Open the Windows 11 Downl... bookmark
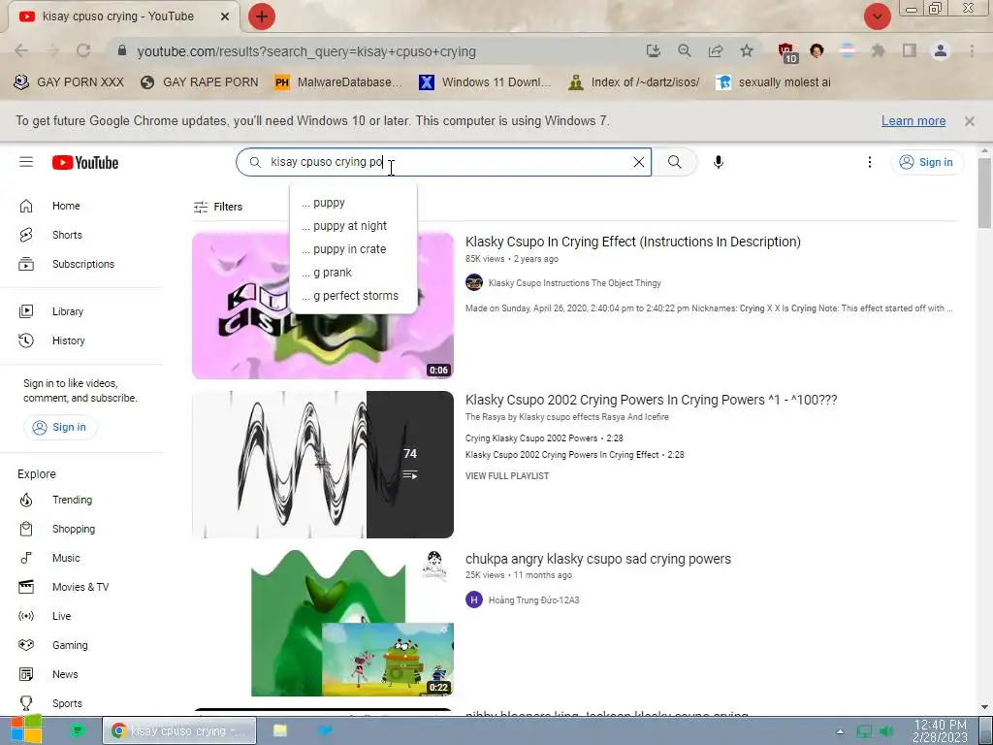The image size is (993, 745). [485, 82]
